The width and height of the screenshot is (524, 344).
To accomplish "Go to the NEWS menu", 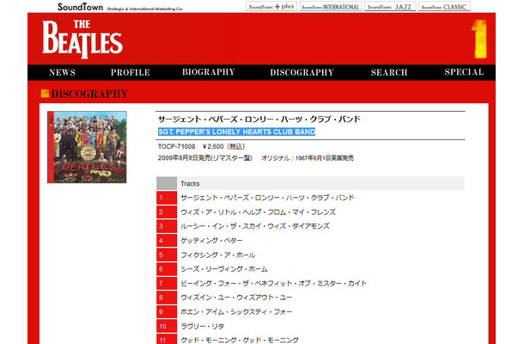I will pos(62,72).
